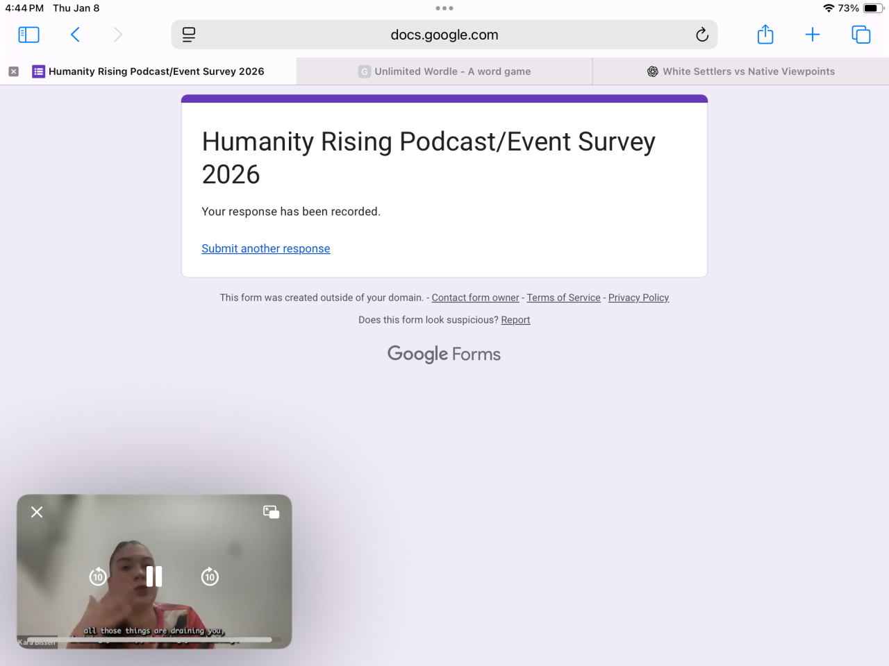Skip the video forward 10 seconds

coord(210,577)
